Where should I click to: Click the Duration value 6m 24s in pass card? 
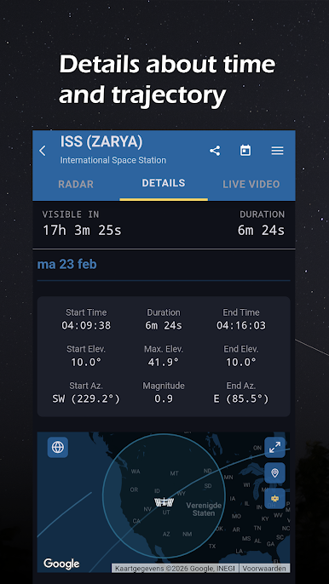click(x=164, y=325)
